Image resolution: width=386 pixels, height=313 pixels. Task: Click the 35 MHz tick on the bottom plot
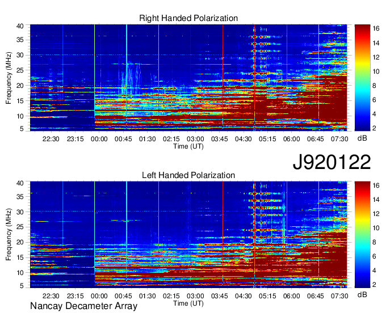pos(20,197)
